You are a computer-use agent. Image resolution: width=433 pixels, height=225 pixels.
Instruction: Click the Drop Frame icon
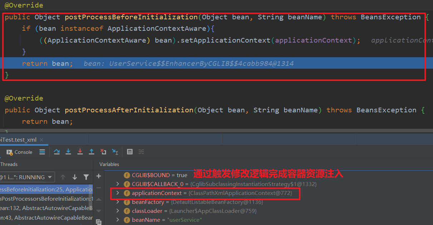coord(103,152)
